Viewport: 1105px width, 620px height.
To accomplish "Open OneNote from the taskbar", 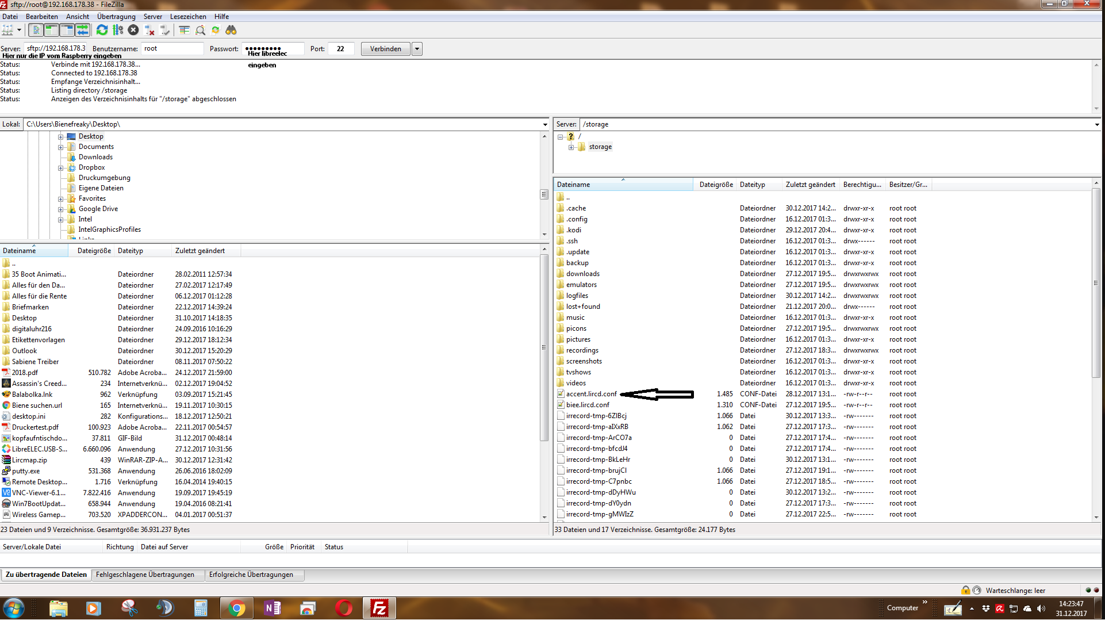I will (x=273, y=608).
